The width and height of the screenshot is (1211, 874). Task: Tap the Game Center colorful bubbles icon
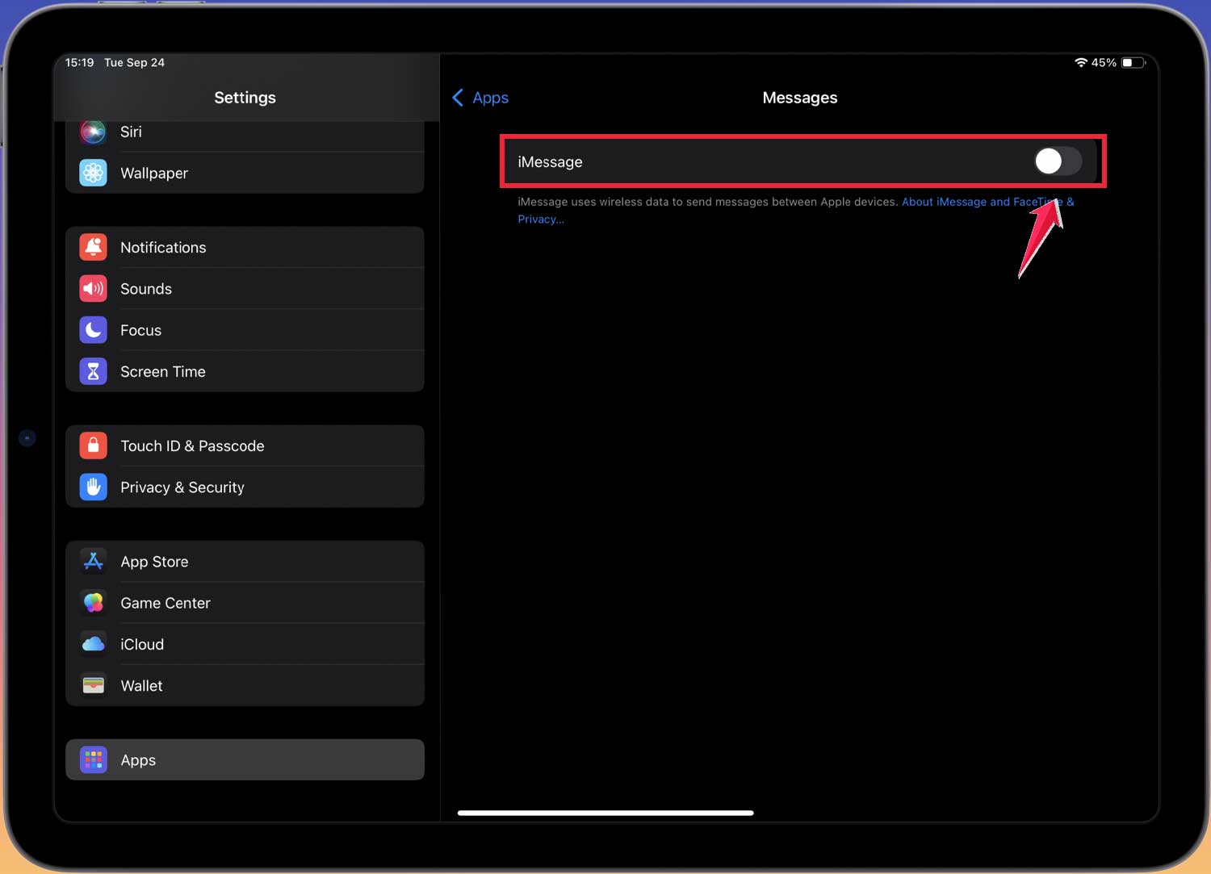[x=94, y=603]
